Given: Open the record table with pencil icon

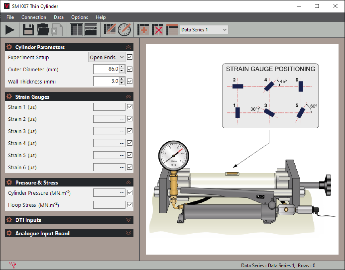Looking at the screenshot, I should [x=110, y=30].
